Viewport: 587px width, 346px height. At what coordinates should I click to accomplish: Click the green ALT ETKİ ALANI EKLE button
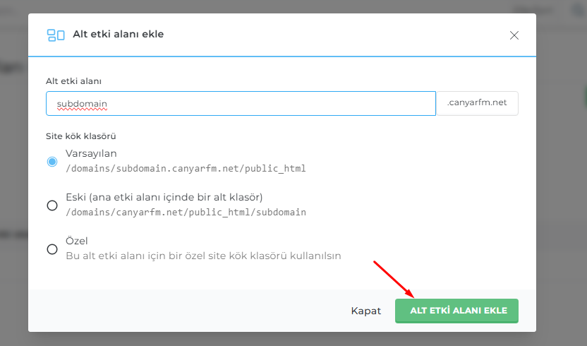pyautogui.click(x=456, y=311)
